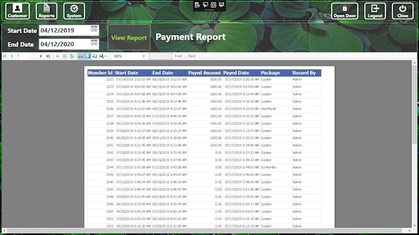This screenshot has height=235, width=419.
Task: Open the Reports section
Action: (46, 11)
